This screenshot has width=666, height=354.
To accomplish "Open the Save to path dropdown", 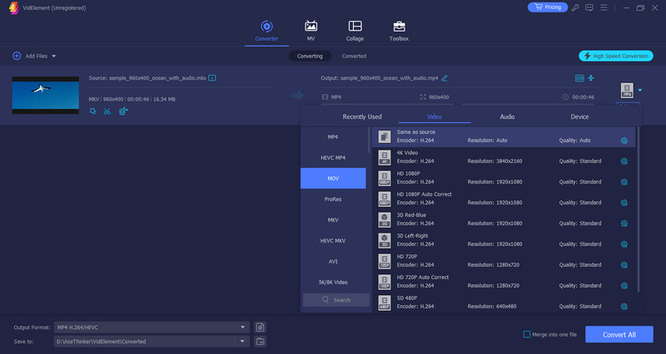I will (242, 342).
